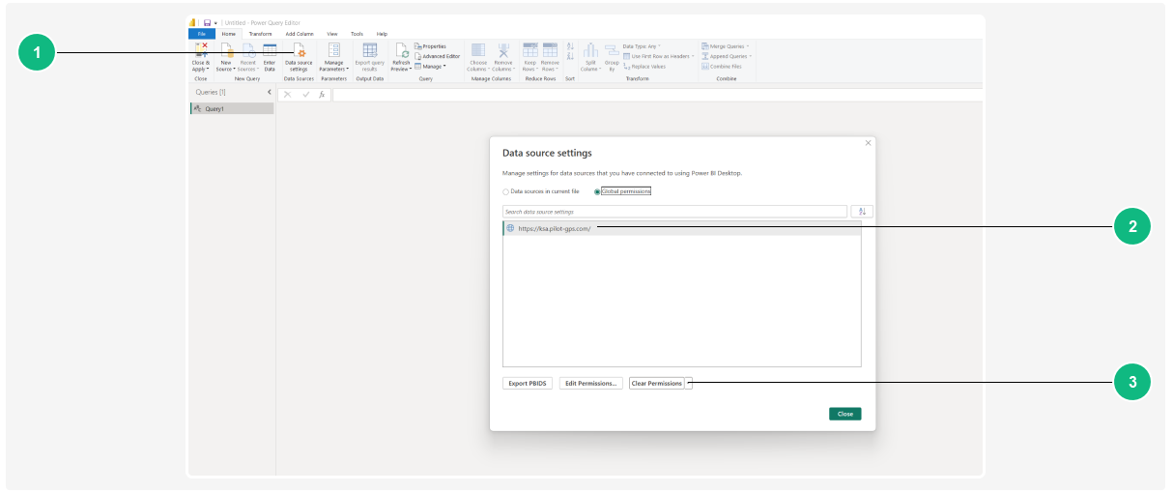Switch to the View tab
Image resolution: width=1173 pixels, height=493 pixels.
pyautogui.click(x=332, y=33)
